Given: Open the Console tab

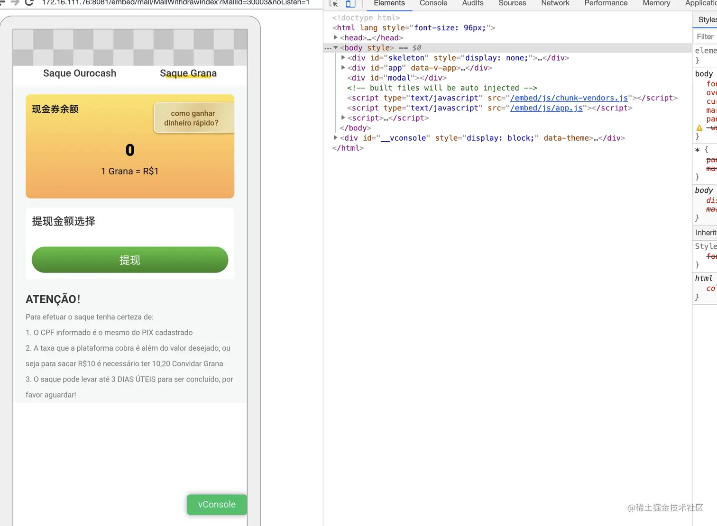Looking at the screenshot, I should pos(433,3).
